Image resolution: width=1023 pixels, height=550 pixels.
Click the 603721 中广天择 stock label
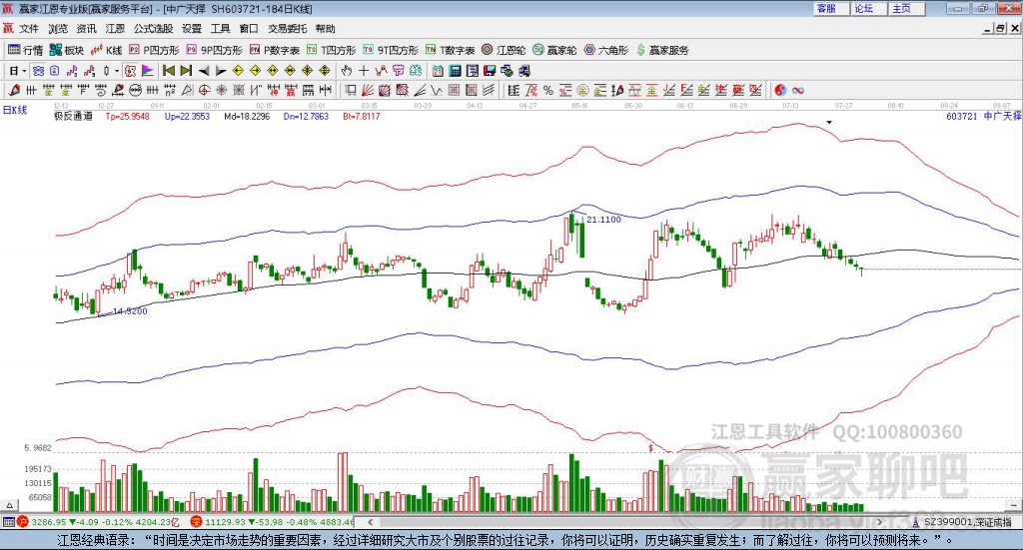(x=983, y=116)
